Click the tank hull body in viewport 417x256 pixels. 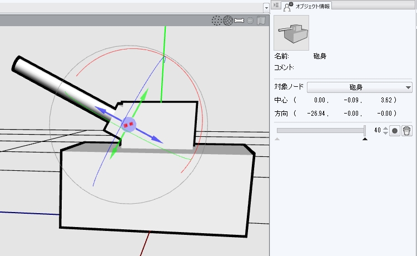pyautogui.click(x=157, y=191)
